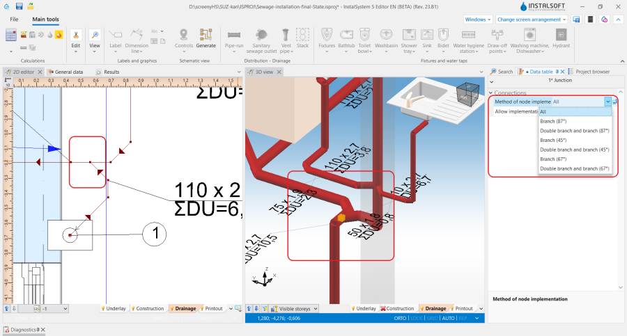This screenshot has height=336, width=627.
Task: Open the storey selector showing -1
Action: click(x=43, y=309)
